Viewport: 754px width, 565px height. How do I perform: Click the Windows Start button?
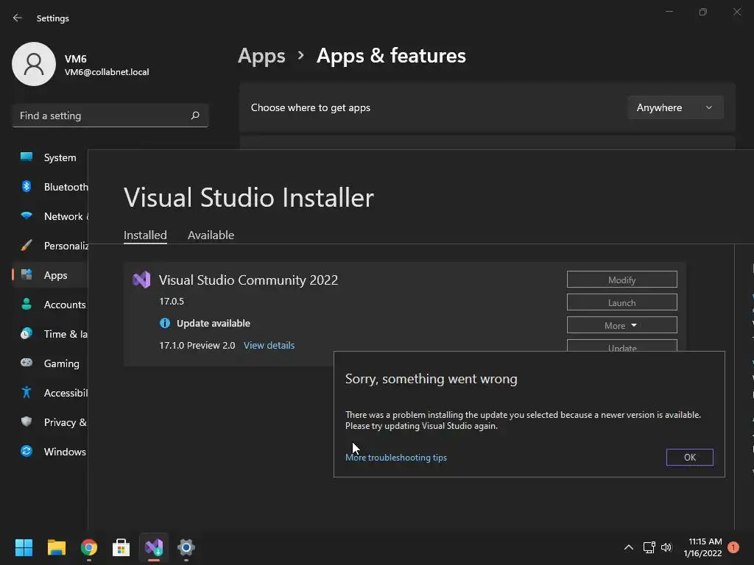[x=24, y=547]
